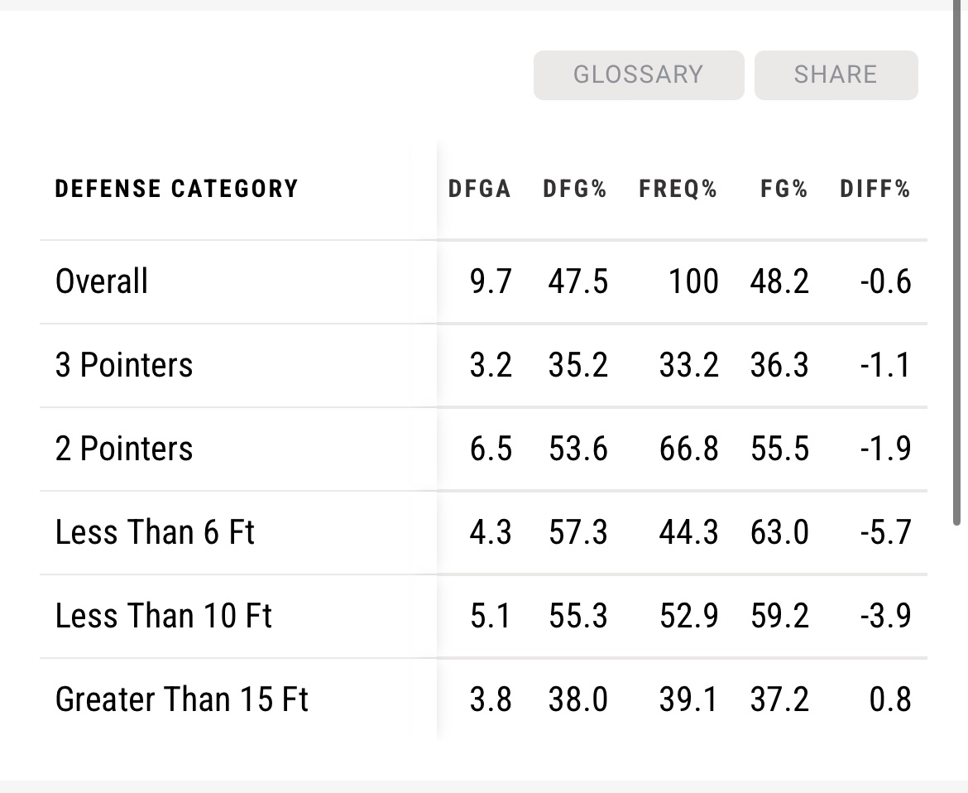Click the 3 Pointers DFG% value 35.2
Image resolution: width=968 pixels, height=793 pixels.
577,365
